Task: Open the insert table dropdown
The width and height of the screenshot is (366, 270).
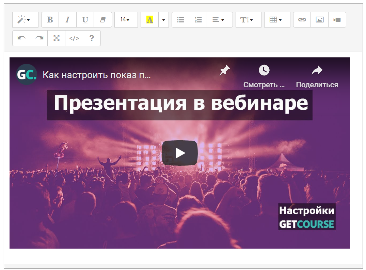Action: point(277,20)
